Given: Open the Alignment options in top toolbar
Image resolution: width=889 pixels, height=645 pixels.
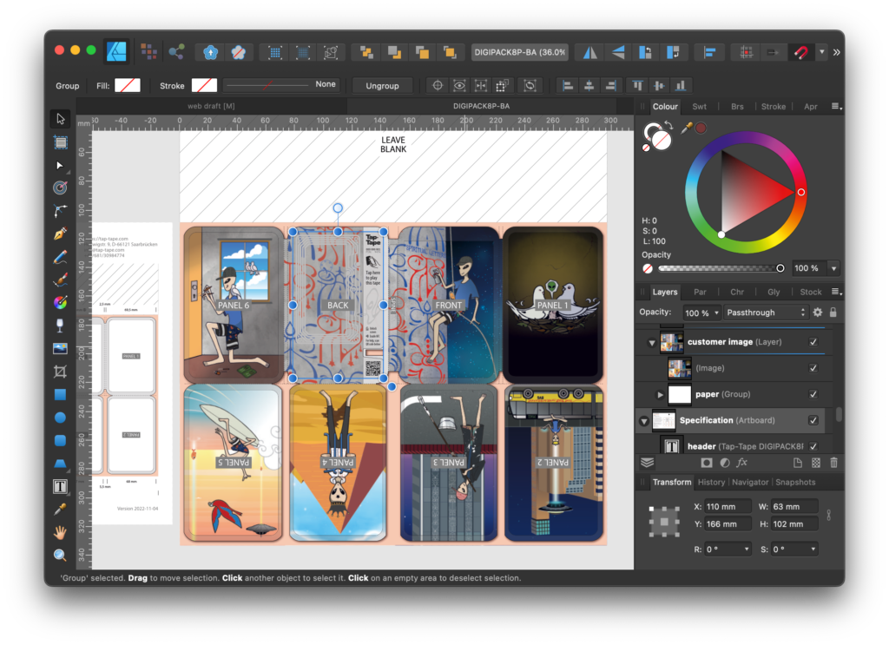Looking at the screenshot, I should (x=708, y=53).
